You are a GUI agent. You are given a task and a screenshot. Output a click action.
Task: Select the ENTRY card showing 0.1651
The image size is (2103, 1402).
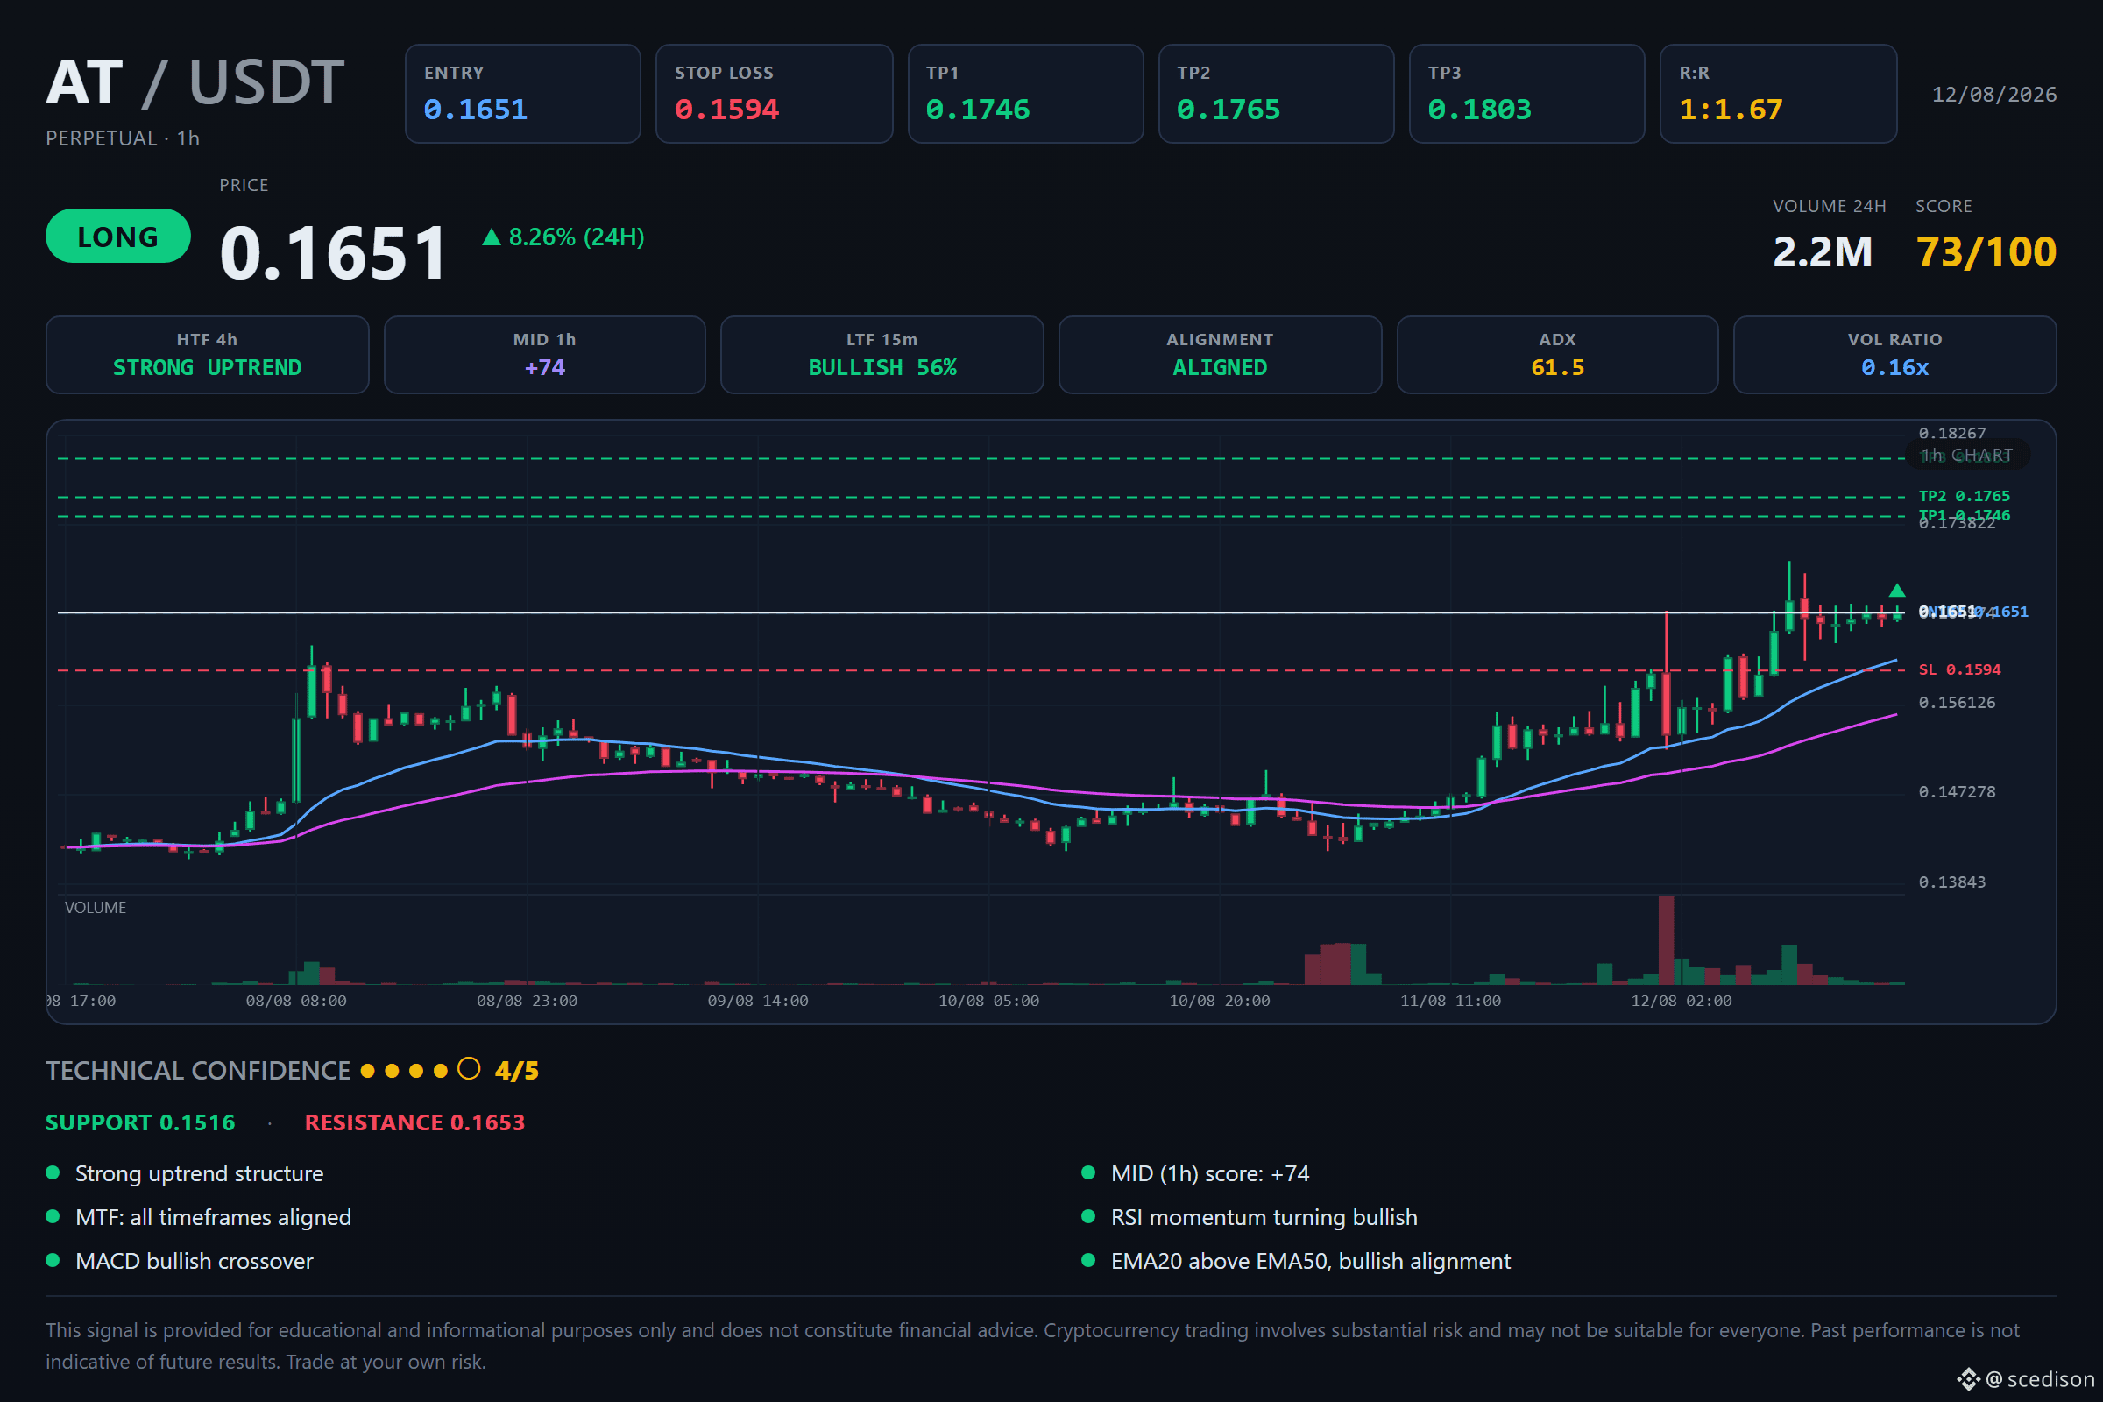click(x=523, y=94)
